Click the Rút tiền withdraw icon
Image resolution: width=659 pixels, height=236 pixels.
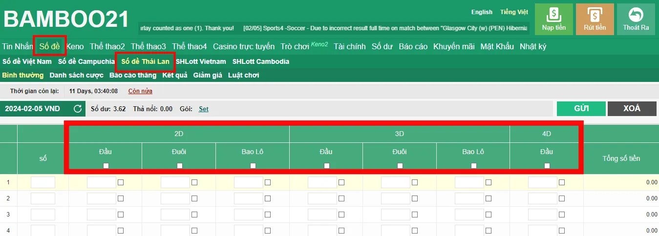tap(595, 15)
